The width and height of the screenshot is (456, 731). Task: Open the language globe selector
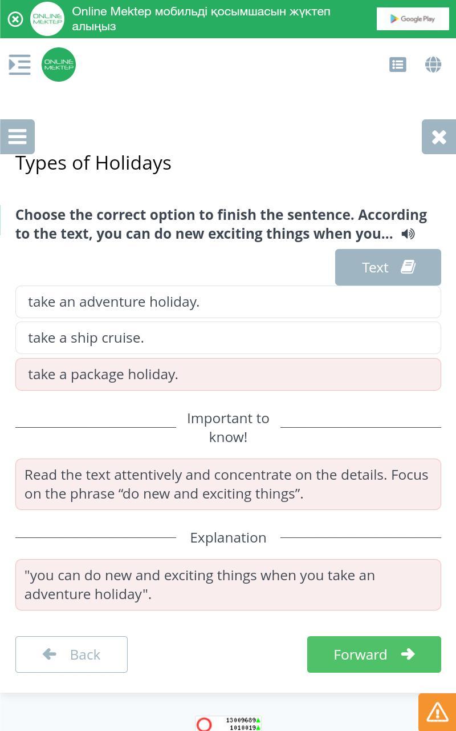point(433,65)
